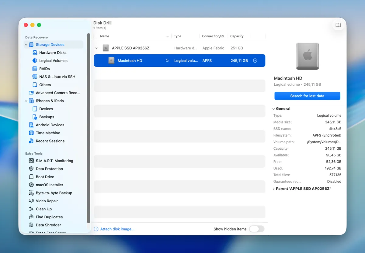365x253 pixels.
Task: Click the macOS Installer icon
Action: pyautogui.click(x=31, y=185)
